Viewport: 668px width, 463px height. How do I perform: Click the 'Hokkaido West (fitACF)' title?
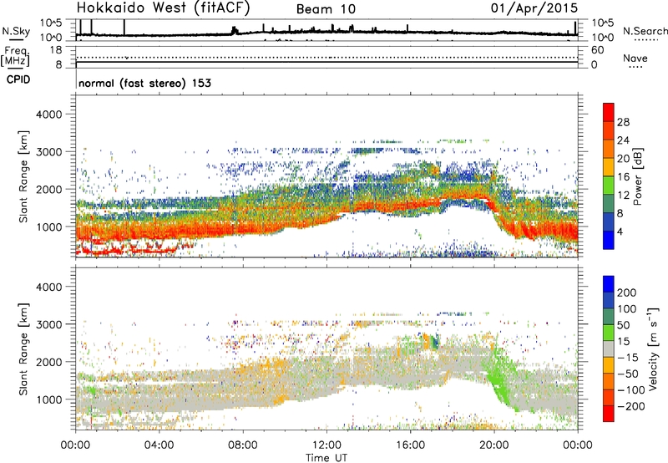pos(163,8)
